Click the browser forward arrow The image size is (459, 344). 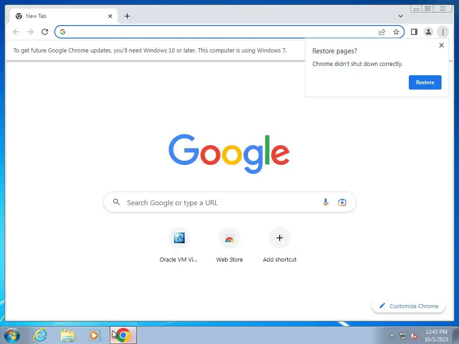tap(30, 32)
